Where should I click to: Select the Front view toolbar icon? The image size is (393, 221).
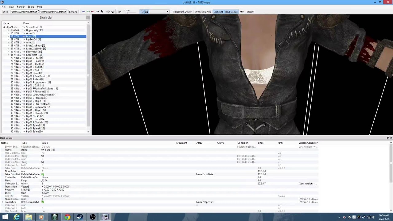click(88, 12)
